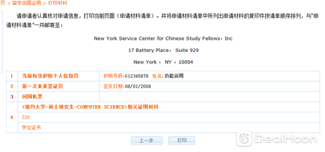Select the I20 list item
The height and width of the screenshot is (152, 325).
pyautogui.click(x=26, y=117)
